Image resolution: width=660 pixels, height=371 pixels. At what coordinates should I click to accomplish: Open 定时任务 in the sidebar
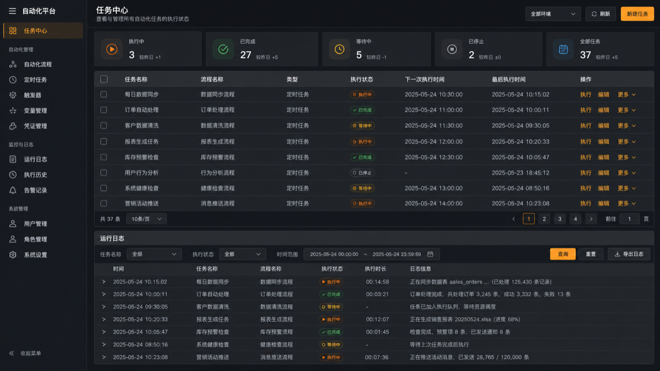pyautogui.click(x=43, y=80)
